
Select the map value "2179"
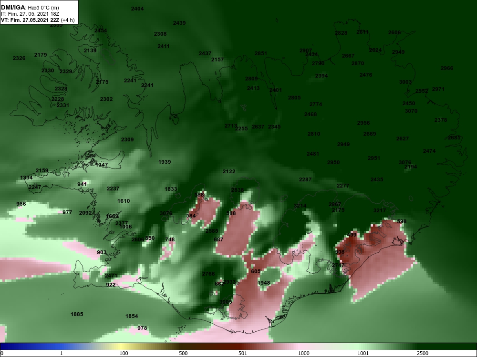[41, 55]
